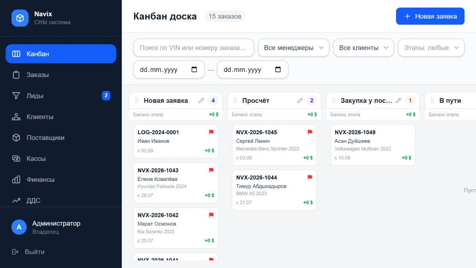Open calendar picker of end date
This screenshot has height=268, width=476.
point(278,69)
